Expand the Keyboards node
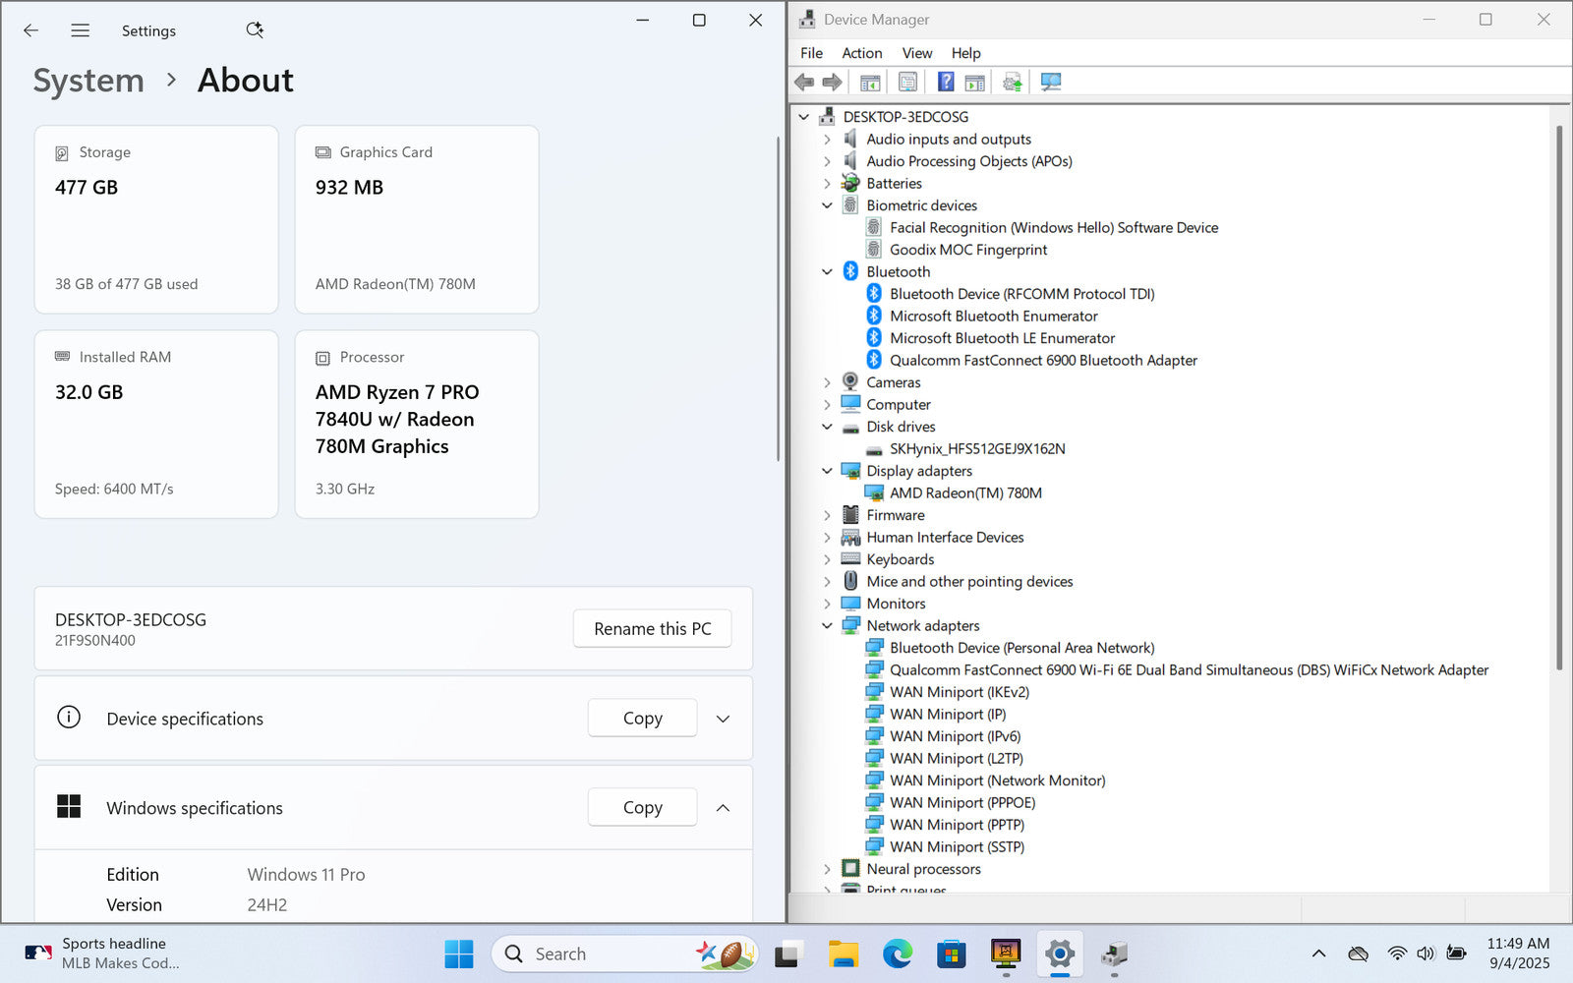Image resolution: width=1573 pixels, height=983 pixels. pos(827,559)
